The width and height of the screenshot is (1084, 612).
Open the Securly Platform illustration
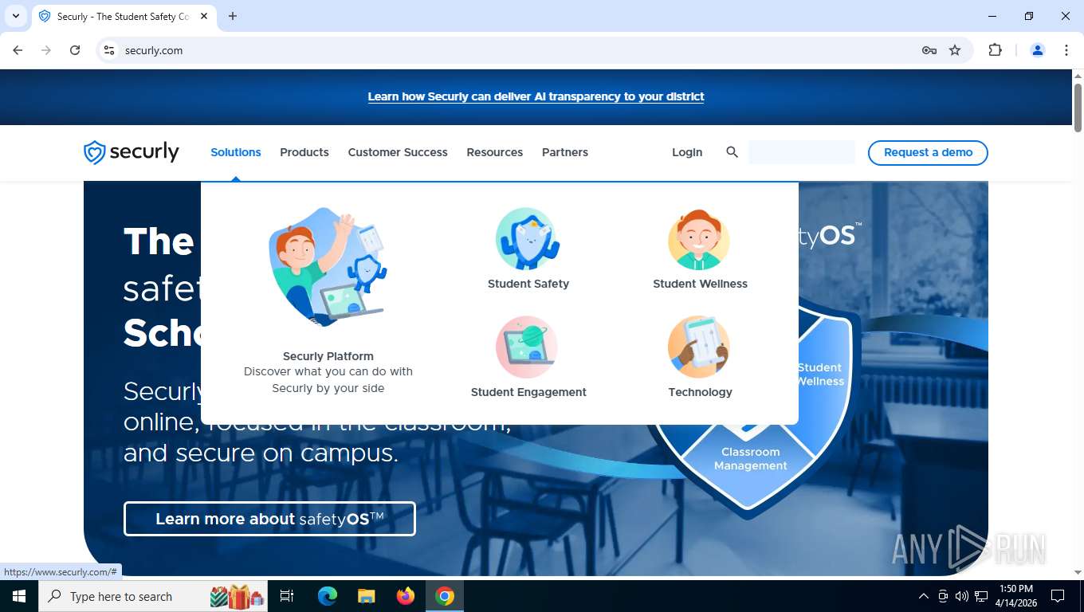328,268
